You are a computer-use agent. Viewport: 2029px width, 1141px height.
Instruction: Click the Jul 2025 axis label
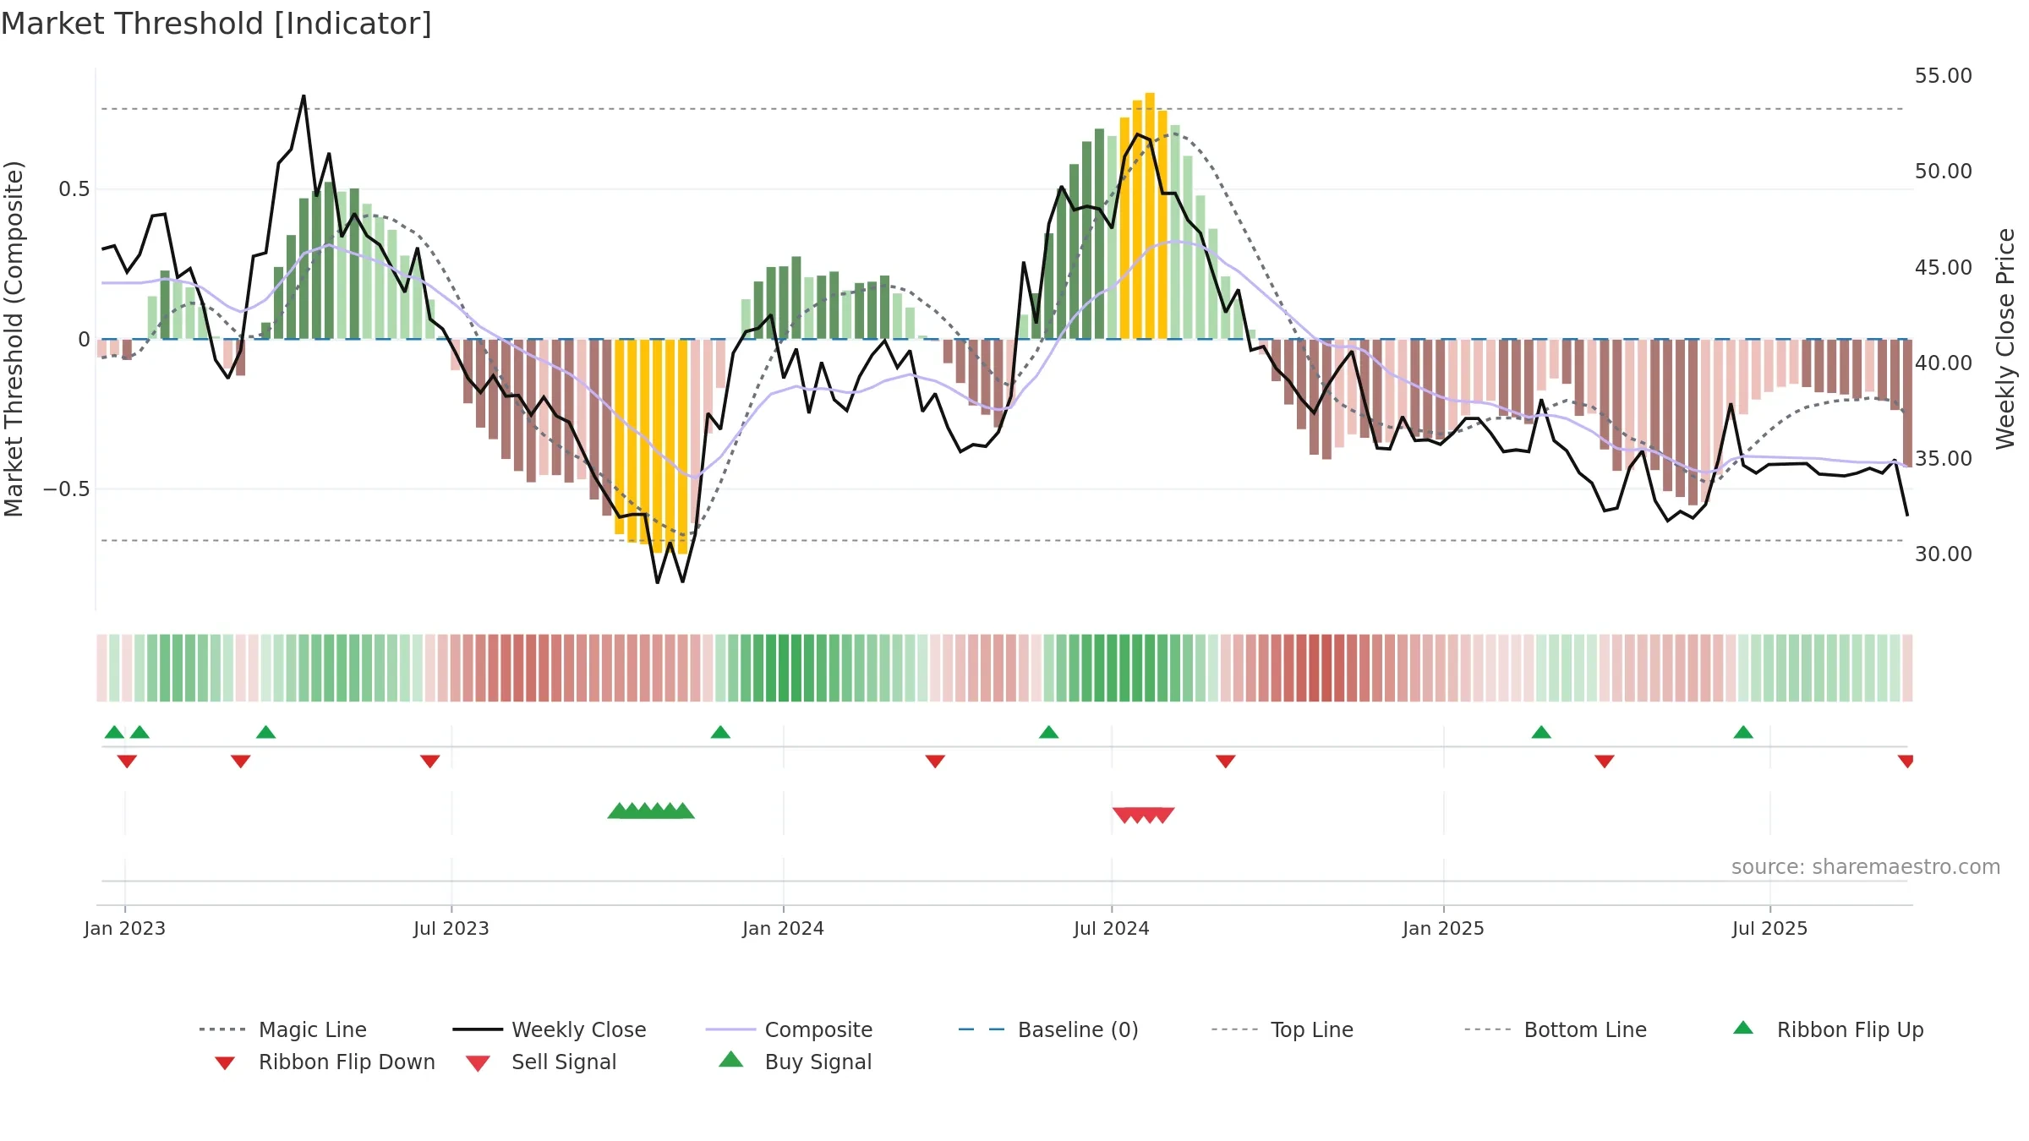click(x=1769, y=928)
